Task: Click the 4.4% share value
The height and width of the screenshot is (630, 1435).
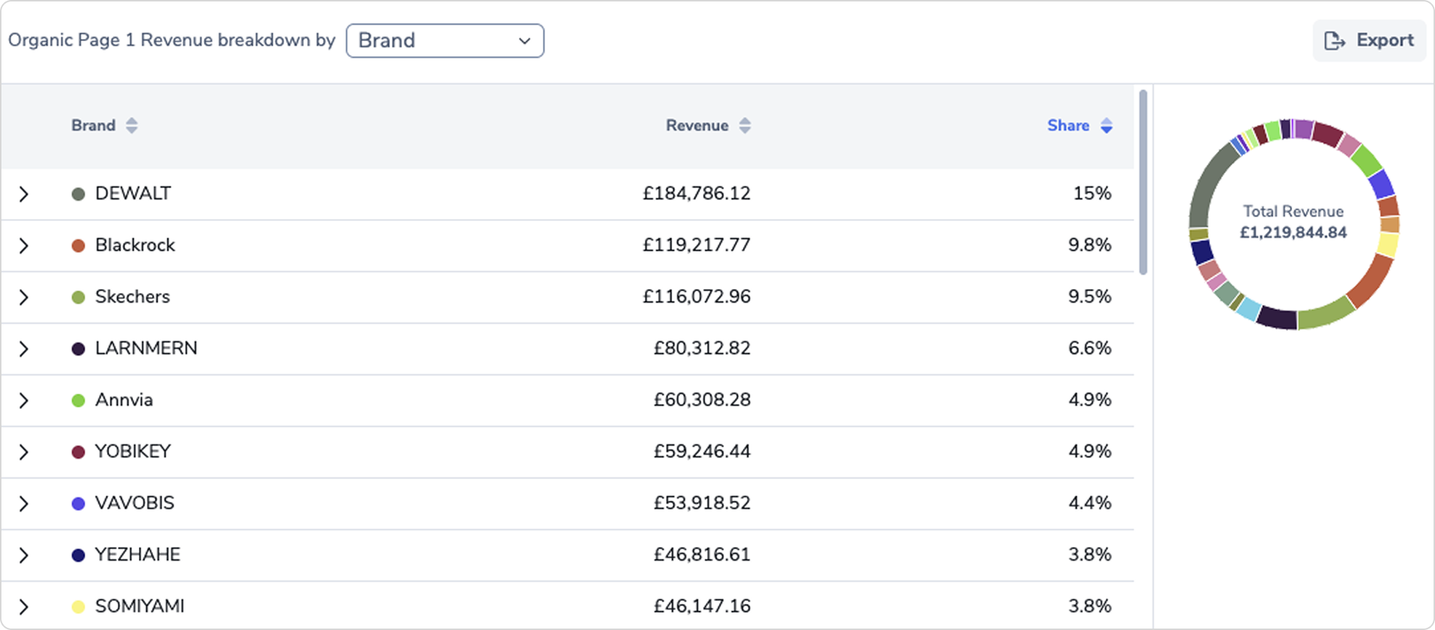Action: point(1090,503)
